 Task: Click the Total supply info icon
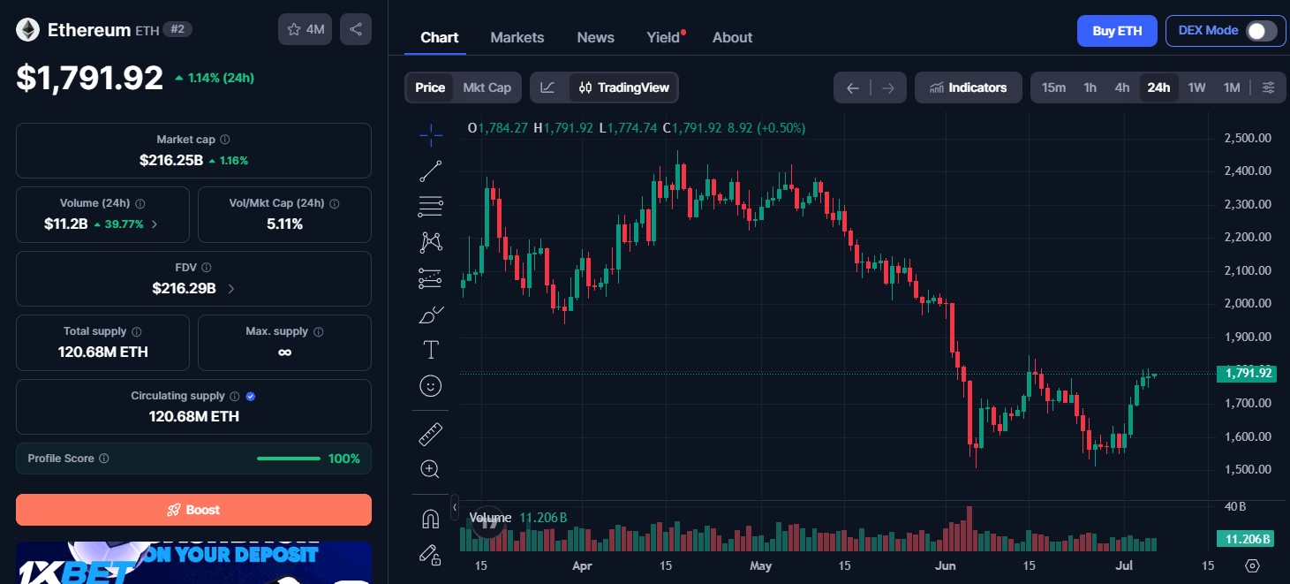(x=137, y=331)
